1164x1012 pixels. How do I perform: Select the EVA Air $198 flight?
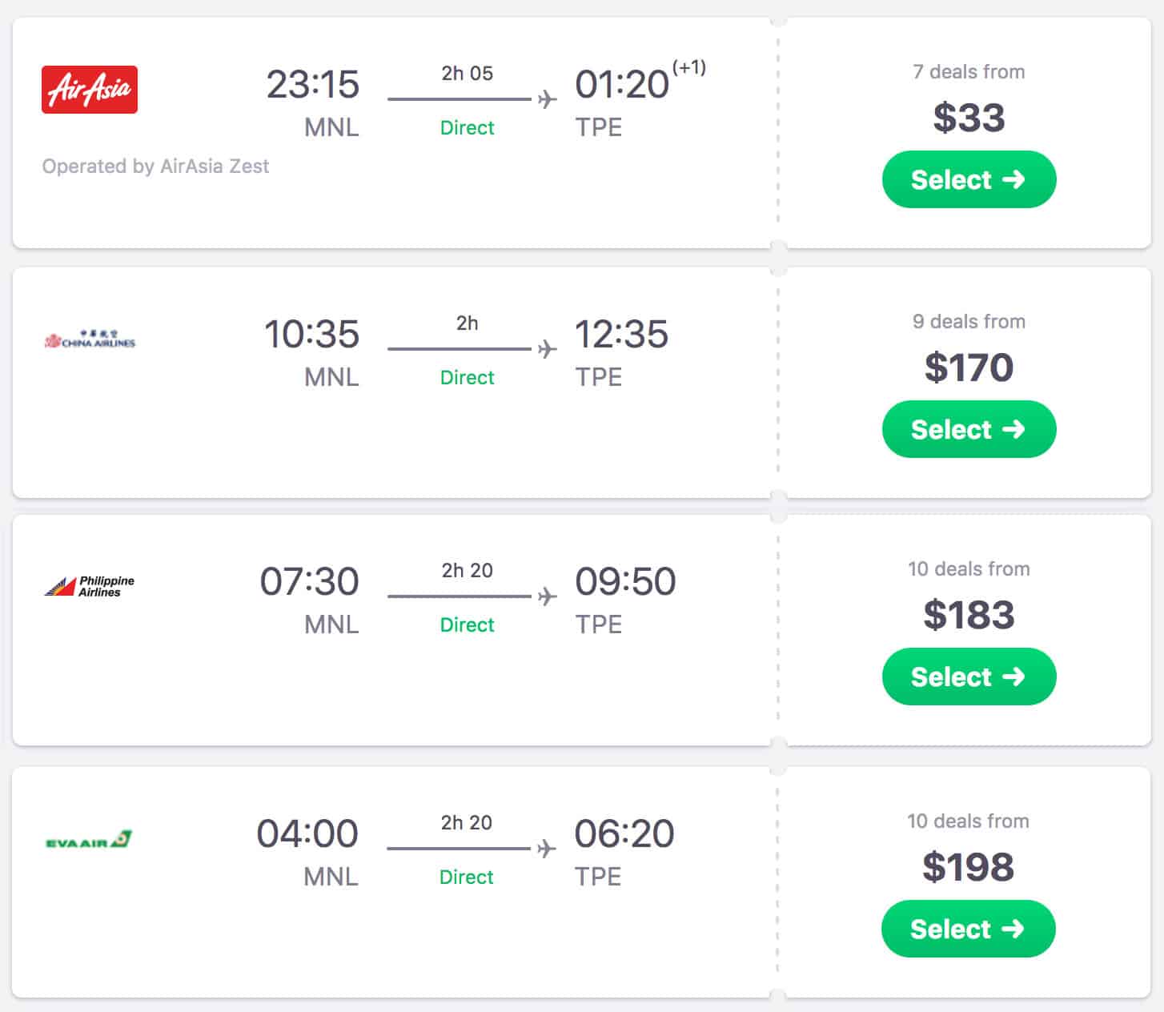point(969,929)
